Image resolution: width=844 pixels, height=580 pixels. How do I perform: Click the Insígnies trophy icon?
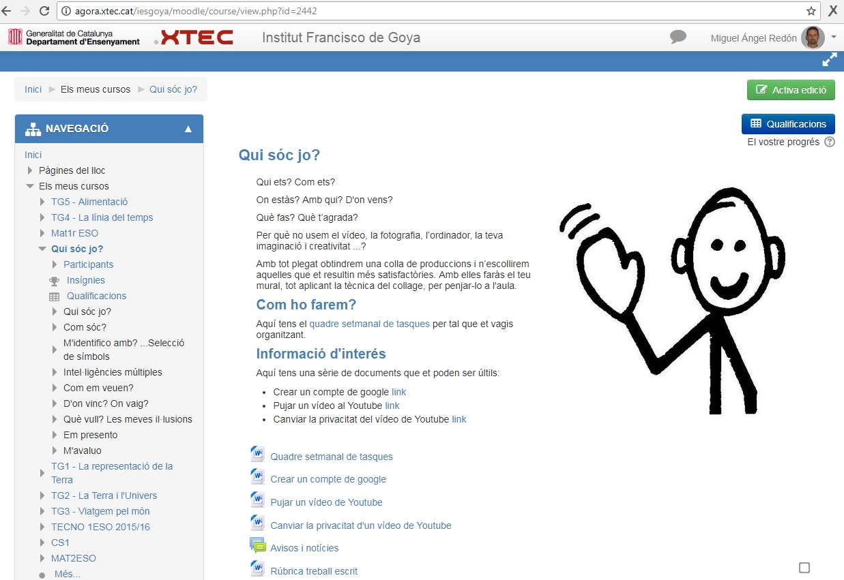(x=55, y=281)
